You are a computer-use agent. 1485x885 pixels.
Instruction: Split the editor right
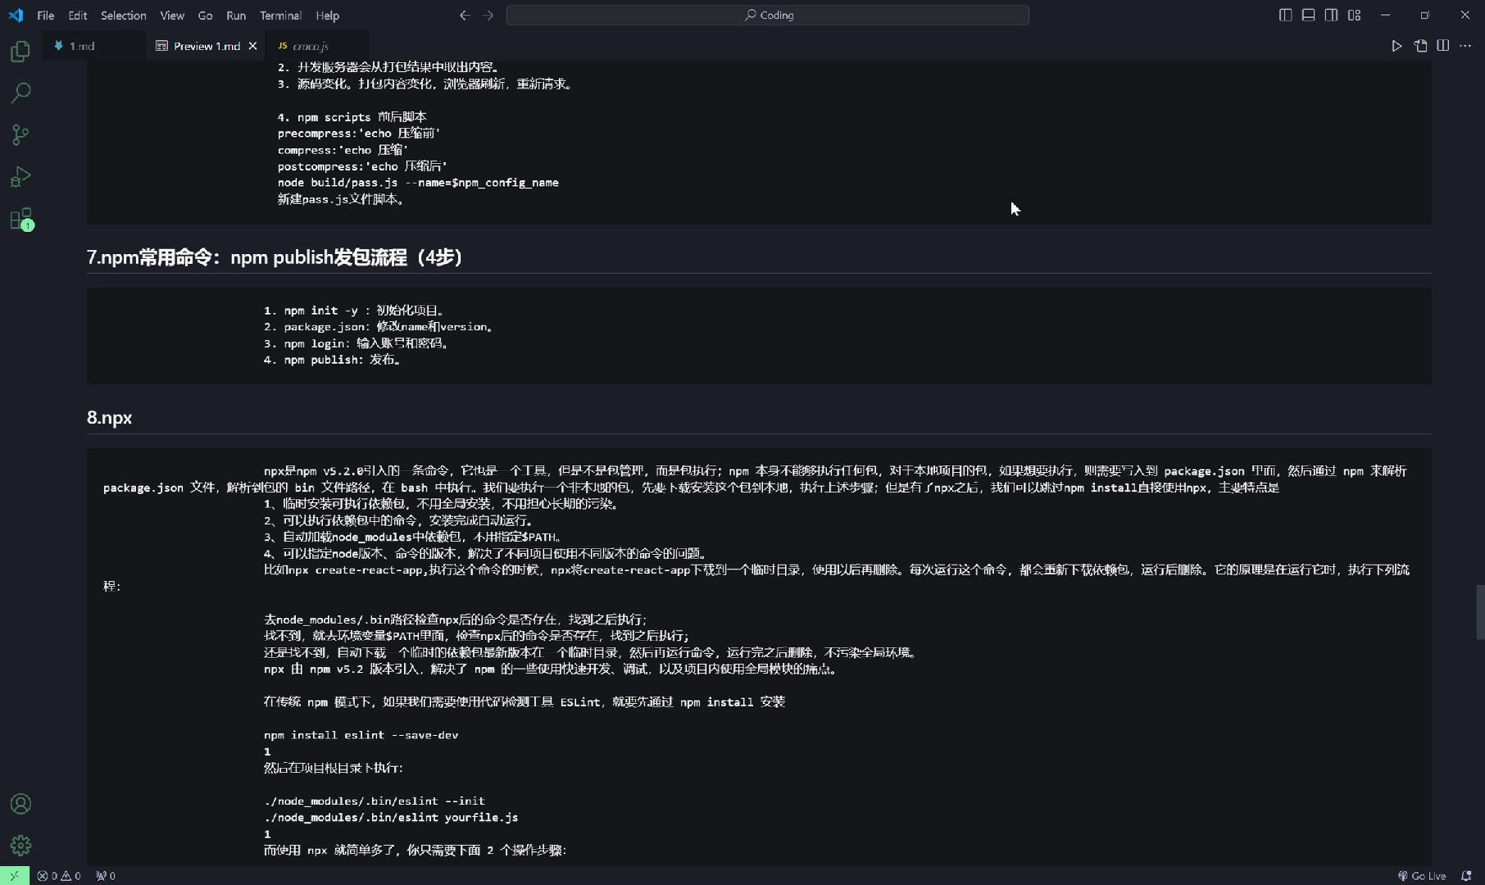[1443, 46]
